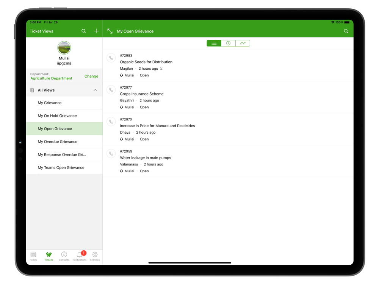Viewport: 379px width, 284px height.
Task: Click Open status on ticket #72983
Action: click(x=144, y=75)
